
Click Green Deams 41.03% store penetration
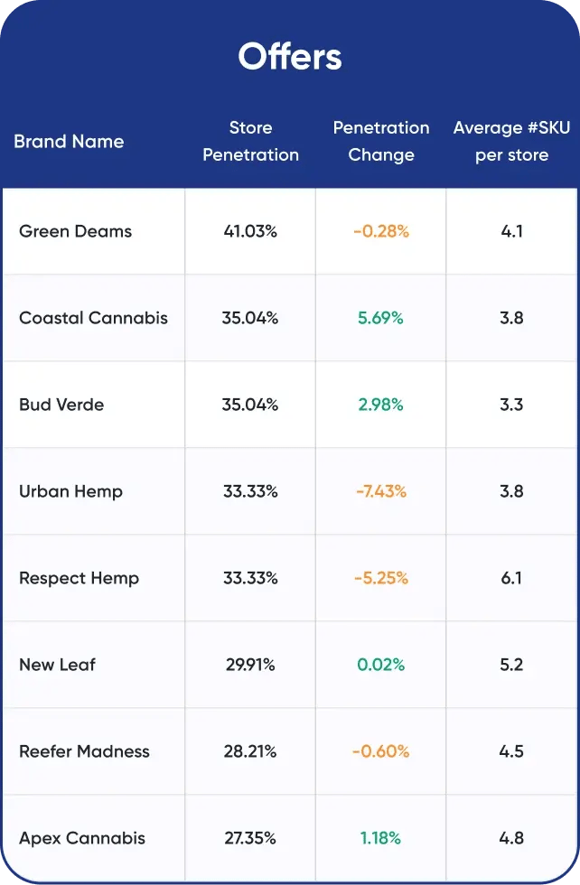[x=250, y=231]
